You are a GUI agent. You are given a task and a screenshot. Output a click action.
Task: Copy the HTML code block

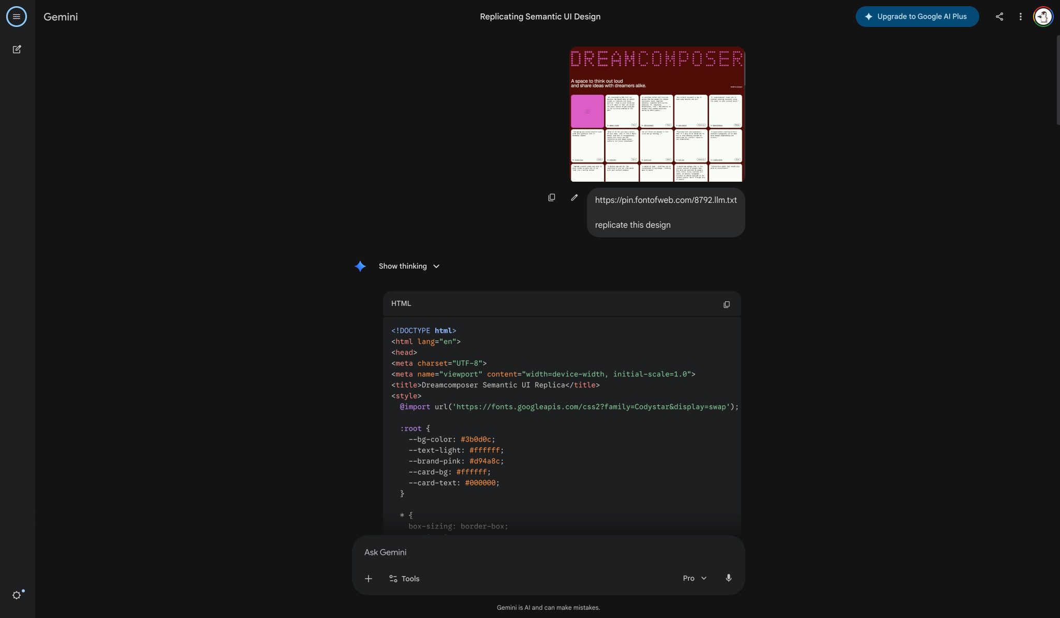point(727,304)
